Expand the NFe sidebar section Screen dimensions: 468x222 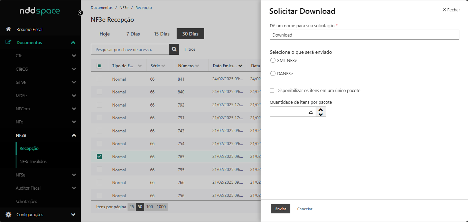[x=74, y=122]
